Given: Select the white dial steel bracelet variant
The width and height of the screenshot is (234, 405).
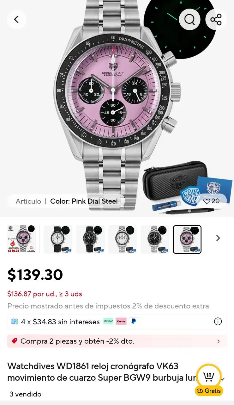Looking at the screenshot, I should (x=123, y=239).
